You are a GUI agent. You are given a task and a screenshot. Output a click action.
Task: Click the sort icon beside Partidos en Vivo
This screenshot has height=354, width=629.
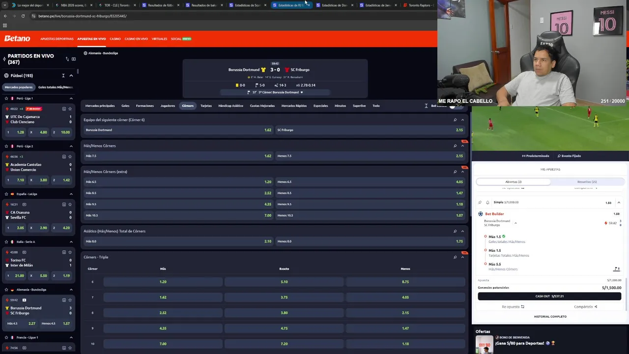[x=67, y=59]
